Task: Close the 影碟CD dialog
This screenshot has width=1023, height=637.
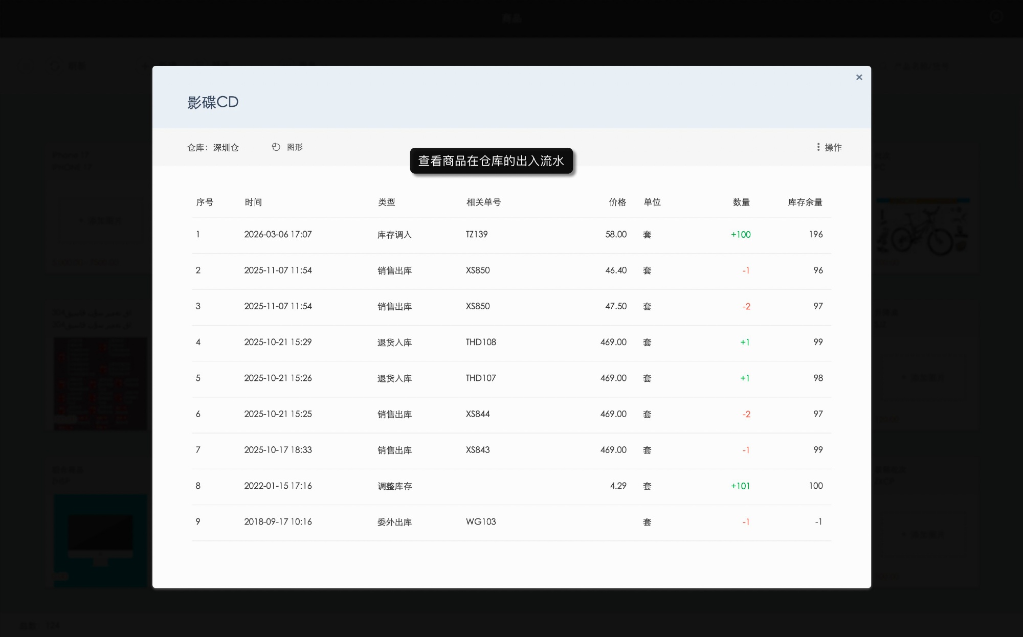Action: pos(859,77)
